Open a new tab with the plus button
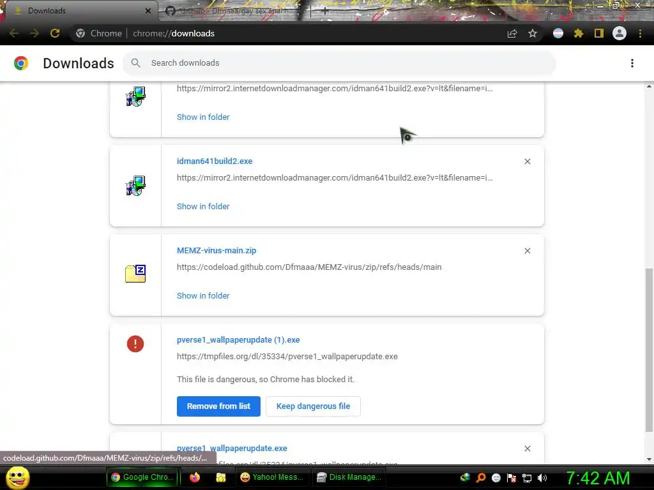This screenshot has height=490, width=654. pos(325,11)
